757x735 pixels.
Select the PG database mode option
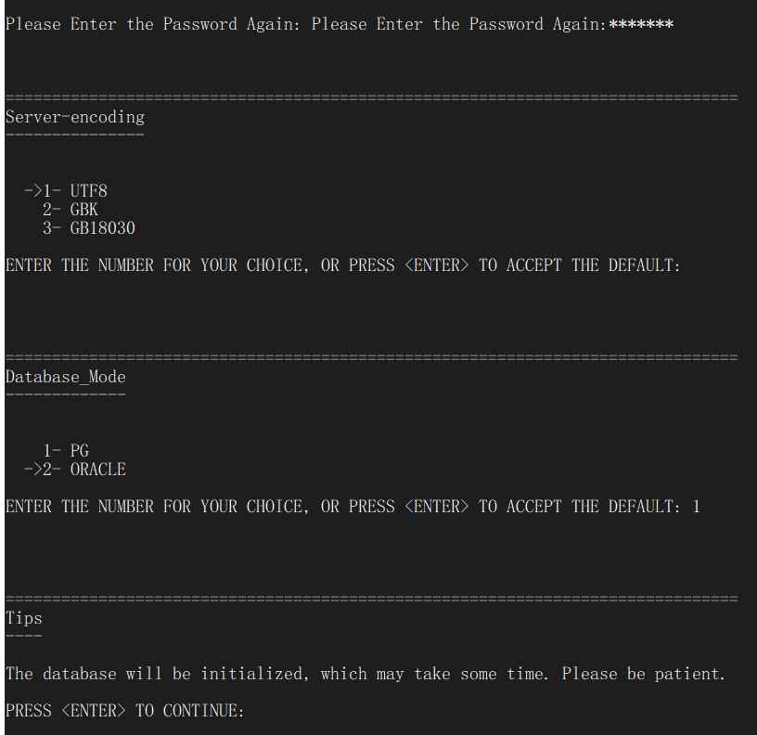79,451
